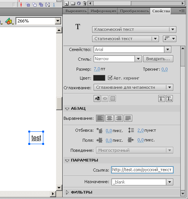Click line spacing icon
Viewport: 188px width, 199px height.
coord(131,130)
